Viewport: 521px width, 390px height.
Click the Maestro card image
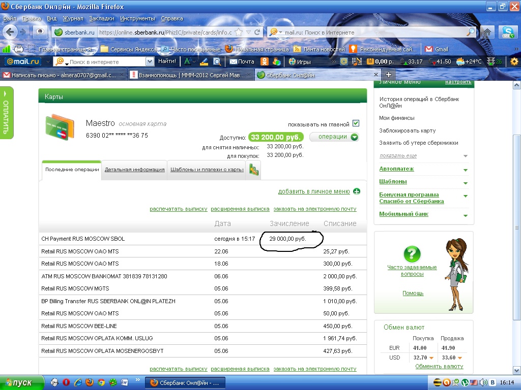coord(60,127)
